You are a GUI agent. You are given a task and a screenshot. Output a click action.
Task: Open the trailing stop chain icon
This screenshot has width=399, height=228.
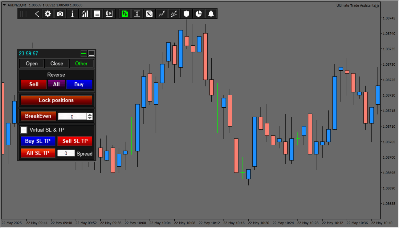137,14
